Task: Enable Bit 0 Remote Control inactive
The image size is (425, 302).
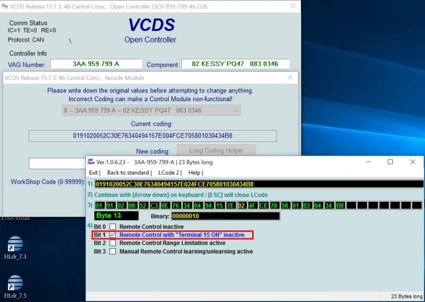Action: click(112, 227)
